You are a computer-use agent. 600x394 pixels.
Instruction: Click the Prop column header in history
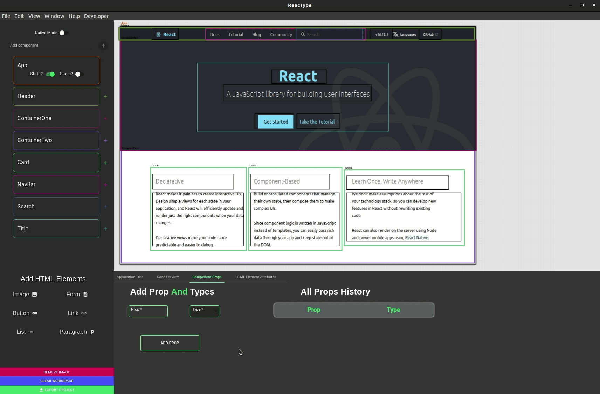tap(314, 310)
